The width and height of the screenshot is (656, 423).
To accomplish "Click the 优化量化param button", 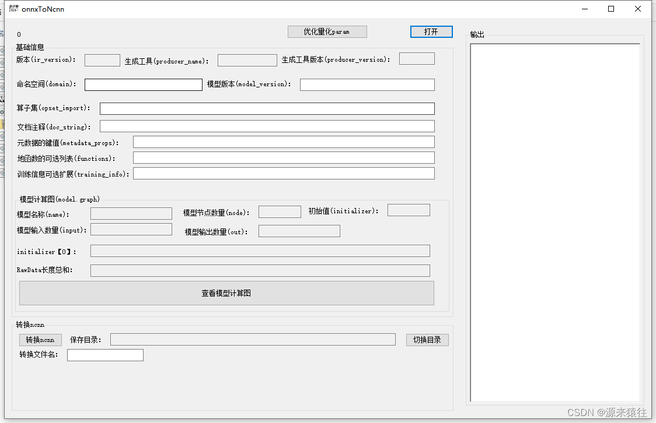I will (x=327, y=31).
